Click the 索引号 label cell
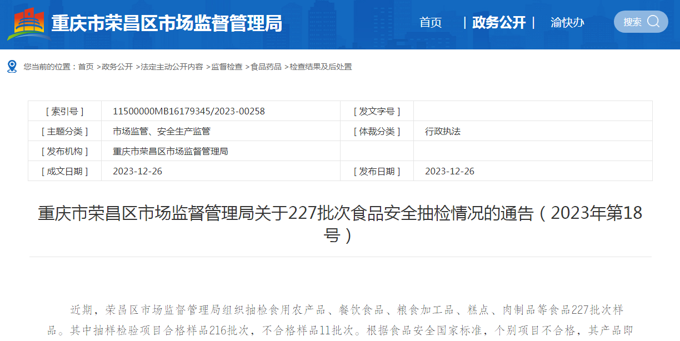The height and width of the screenshot is (341, 680). click(x=65, y=111)
